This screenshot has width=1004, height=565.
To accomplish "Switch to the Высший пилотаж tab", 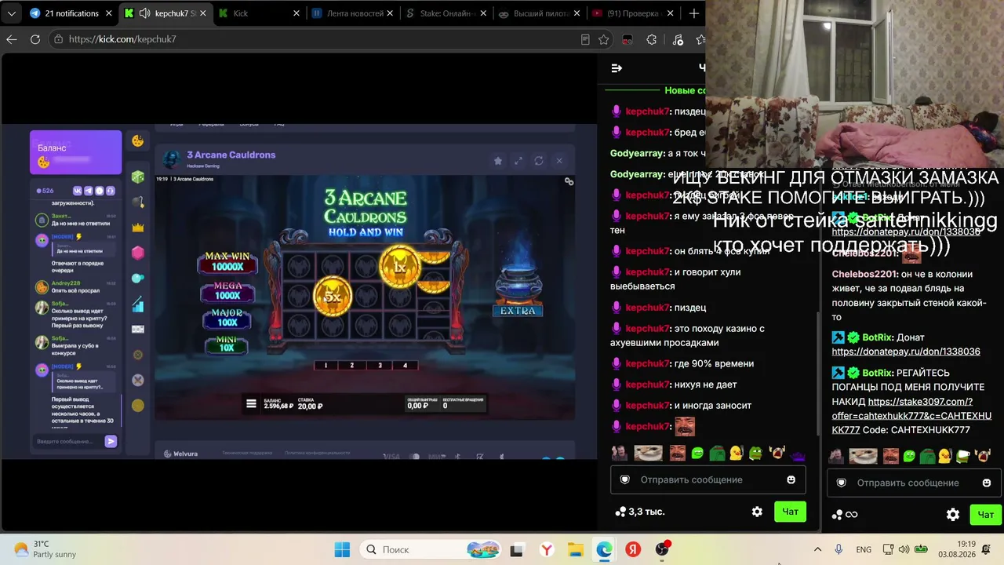I will 540,13.
